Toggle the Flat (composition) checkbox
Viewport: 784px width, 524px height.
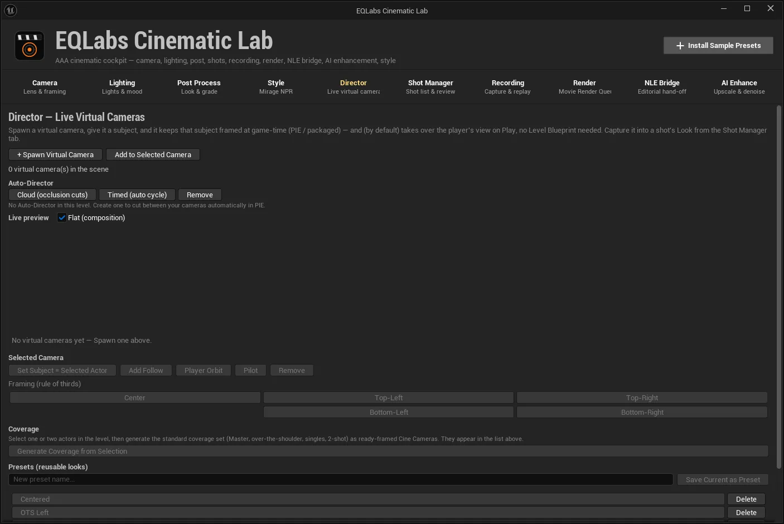coord(62,217)
